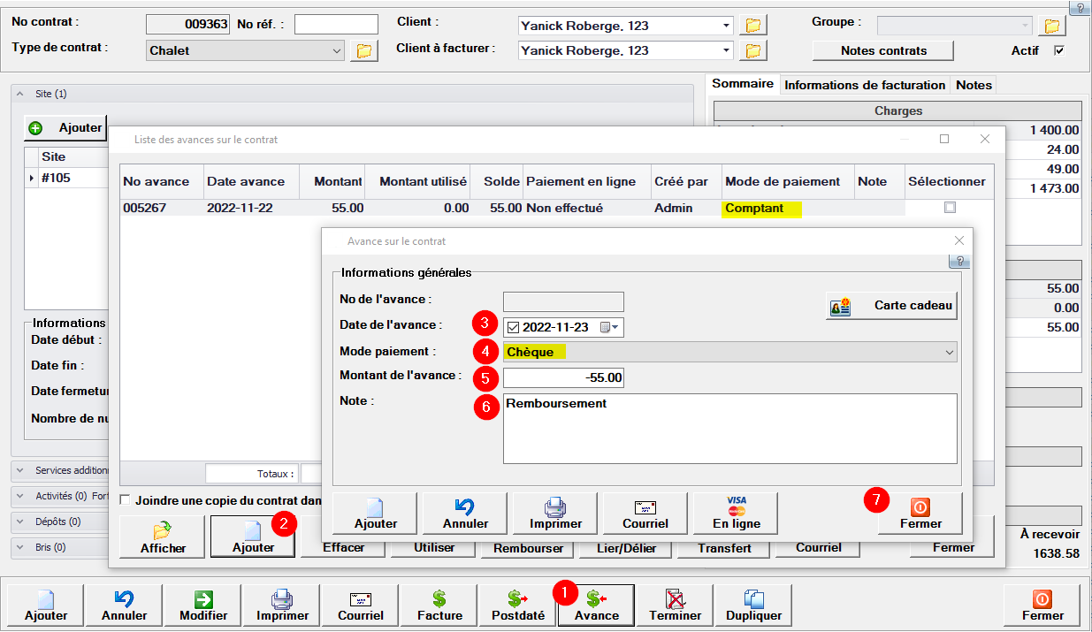Click the help icon in the Avance dialog
The width and height of the screenshot is (1092, 632).
(x=959, y=262)
